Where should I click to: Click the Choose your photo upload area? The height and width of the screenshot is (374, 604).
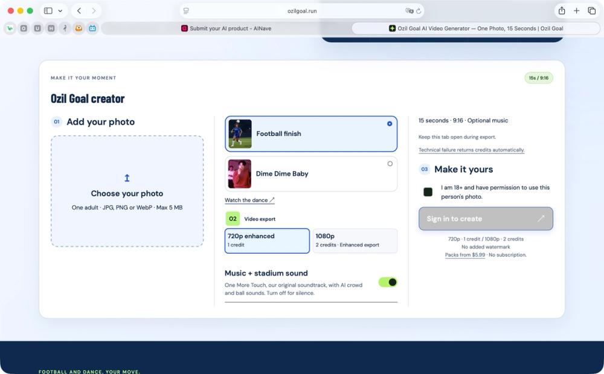coord(127,191)
